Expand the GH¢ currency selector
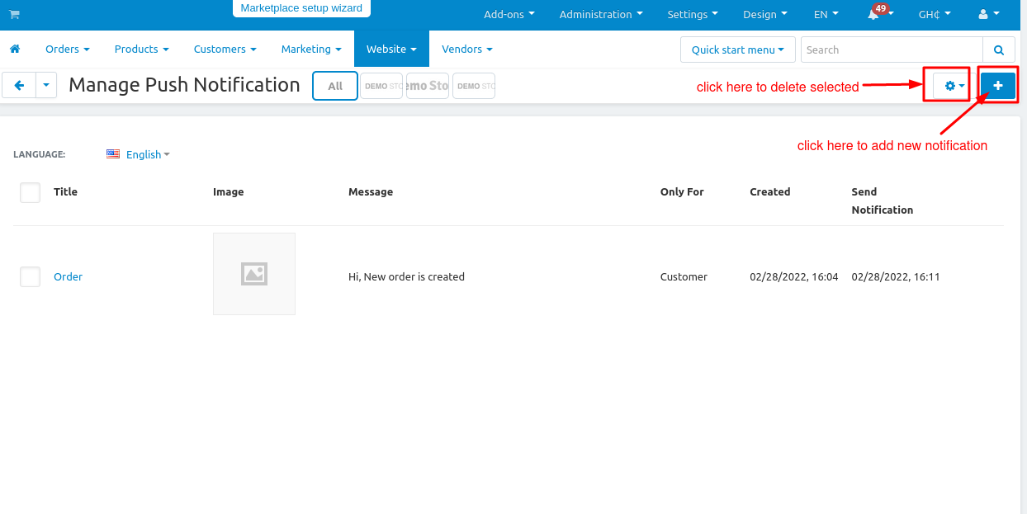This screenshot has width=1027, height=514. click(x=935, y=15)
